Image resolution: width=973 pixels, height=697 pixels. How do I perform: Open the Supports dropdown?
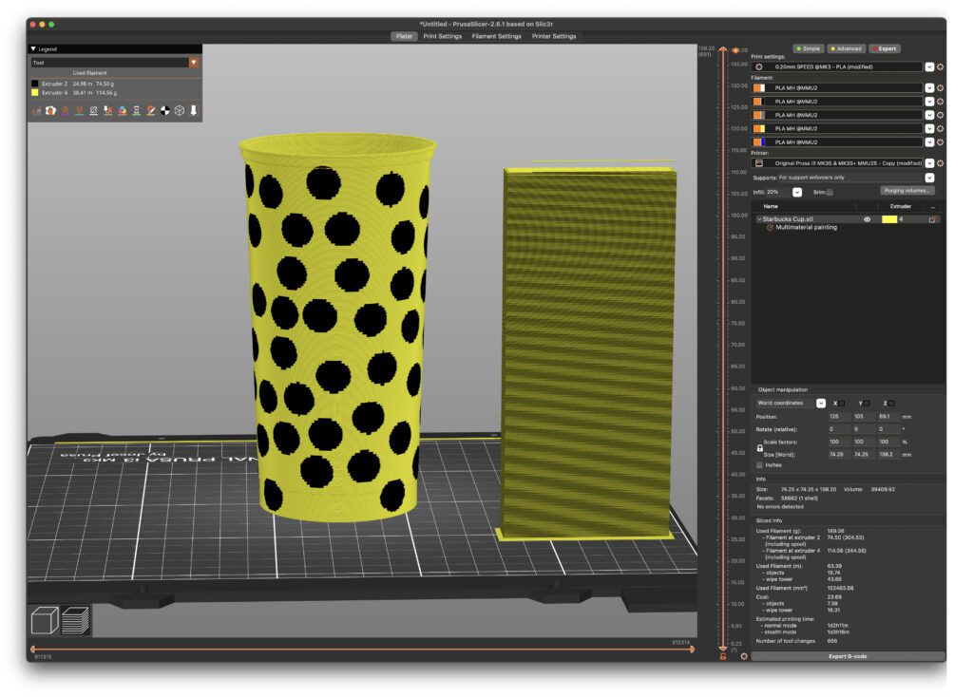point(929,178)
